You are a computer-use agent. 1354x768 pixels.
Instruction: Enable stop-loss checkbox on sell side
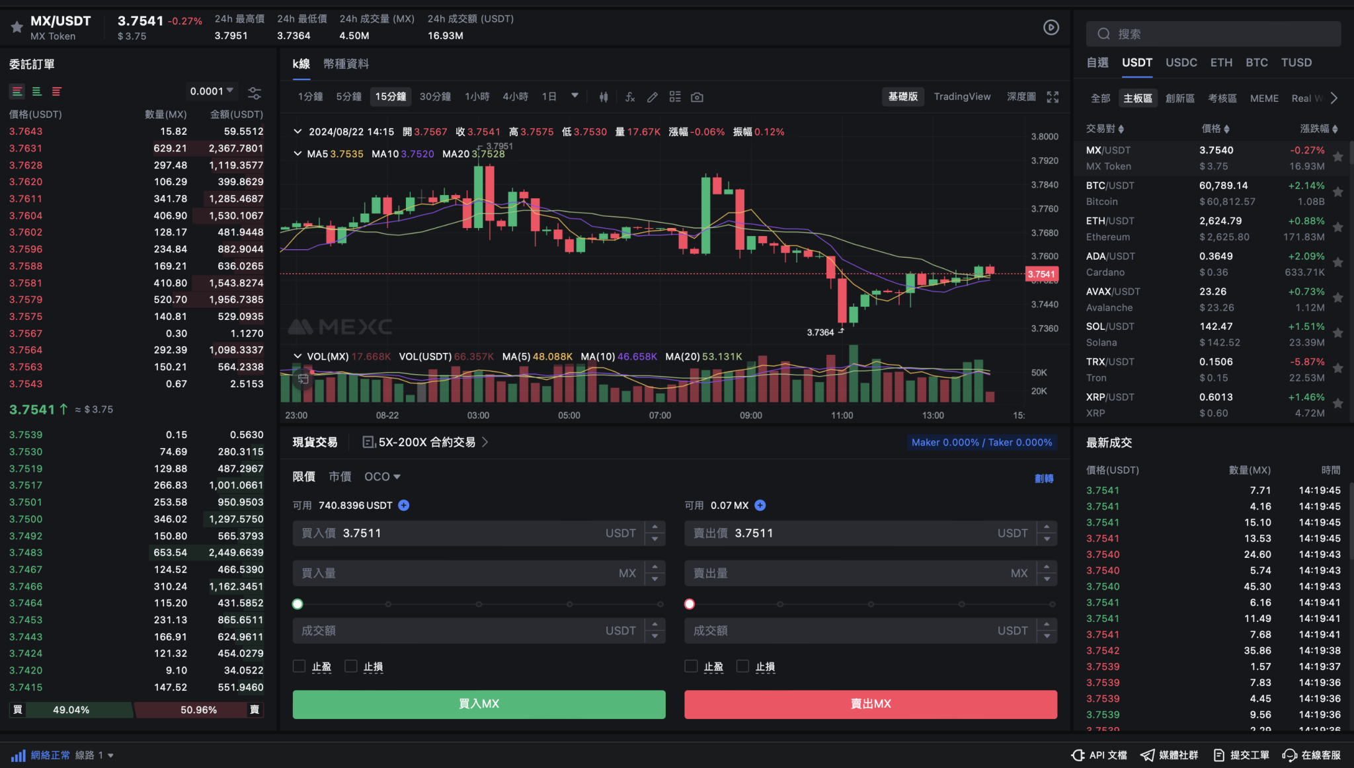742,666
